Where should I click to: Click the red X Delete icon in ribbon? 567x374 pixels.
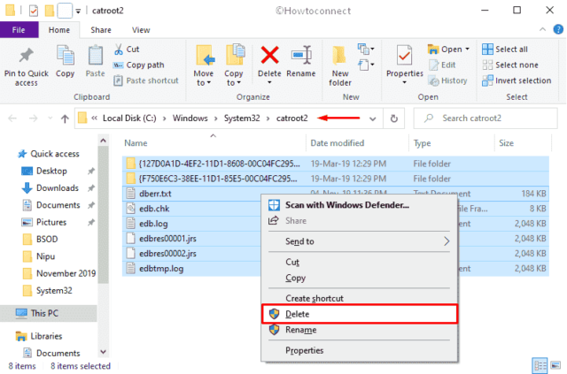[x=269, y=55]
